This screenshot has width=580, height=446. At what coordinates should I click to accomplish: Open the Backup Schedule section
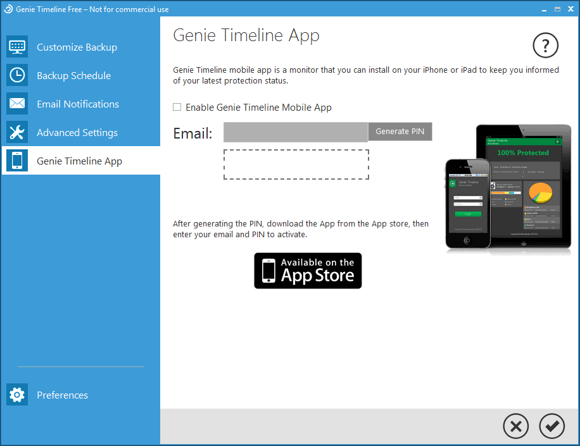tap(81, 75)
